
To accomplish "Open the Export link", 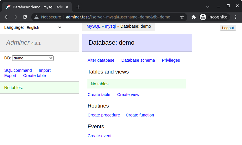I will click(x=10, y=76).
